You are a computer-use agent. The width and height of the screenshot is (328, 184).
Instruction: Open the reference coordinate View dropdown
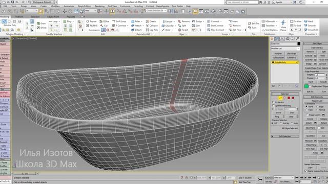(x=90, y=11)
